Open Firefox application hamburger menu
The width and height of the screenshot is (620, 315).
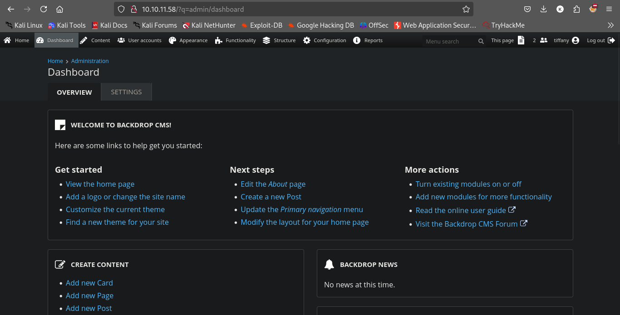[x=609, y=9]
